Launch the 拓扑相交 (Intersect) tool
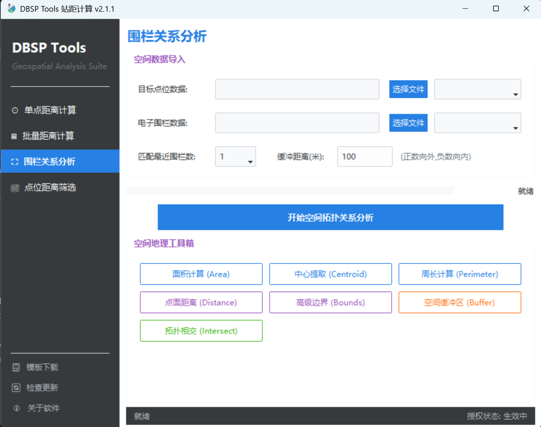Screen dimensions: 541x427 tap(201, 331)
